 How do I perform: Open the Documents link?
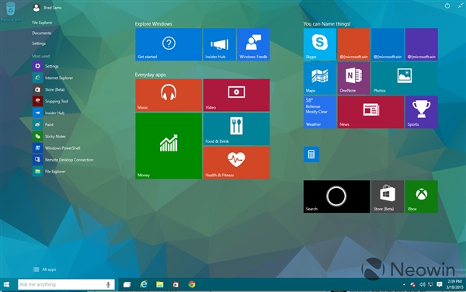[x=42, y=33]
